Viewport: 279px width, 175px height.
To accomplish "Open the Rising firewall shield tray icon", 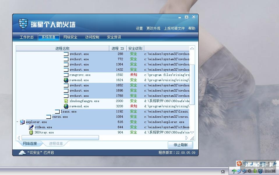I will (x=260, y=171).
